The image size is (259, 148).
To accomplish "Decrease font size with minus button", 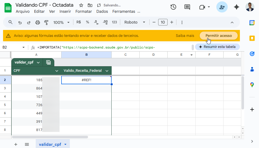I will 154,22.
